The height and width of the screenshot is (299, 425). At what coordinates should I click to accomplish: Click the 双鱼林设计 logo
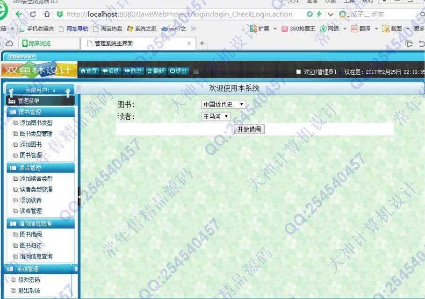pos(39,70)
